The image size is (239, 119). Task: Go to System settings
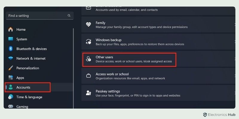click(39, 39)
